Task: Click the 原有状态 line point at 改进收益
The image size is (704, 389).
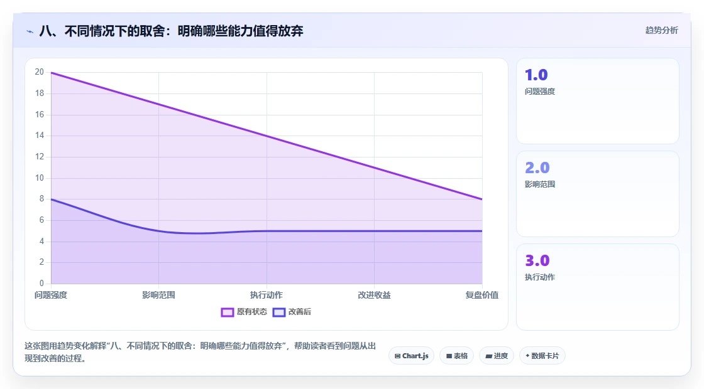Action: tap(375, 168)
